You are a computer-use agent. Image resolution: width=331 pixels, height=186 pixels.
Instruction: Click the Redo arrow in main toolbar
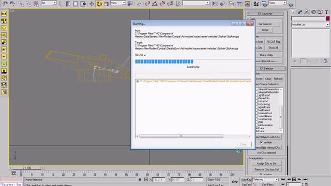[x=12, y=4]
